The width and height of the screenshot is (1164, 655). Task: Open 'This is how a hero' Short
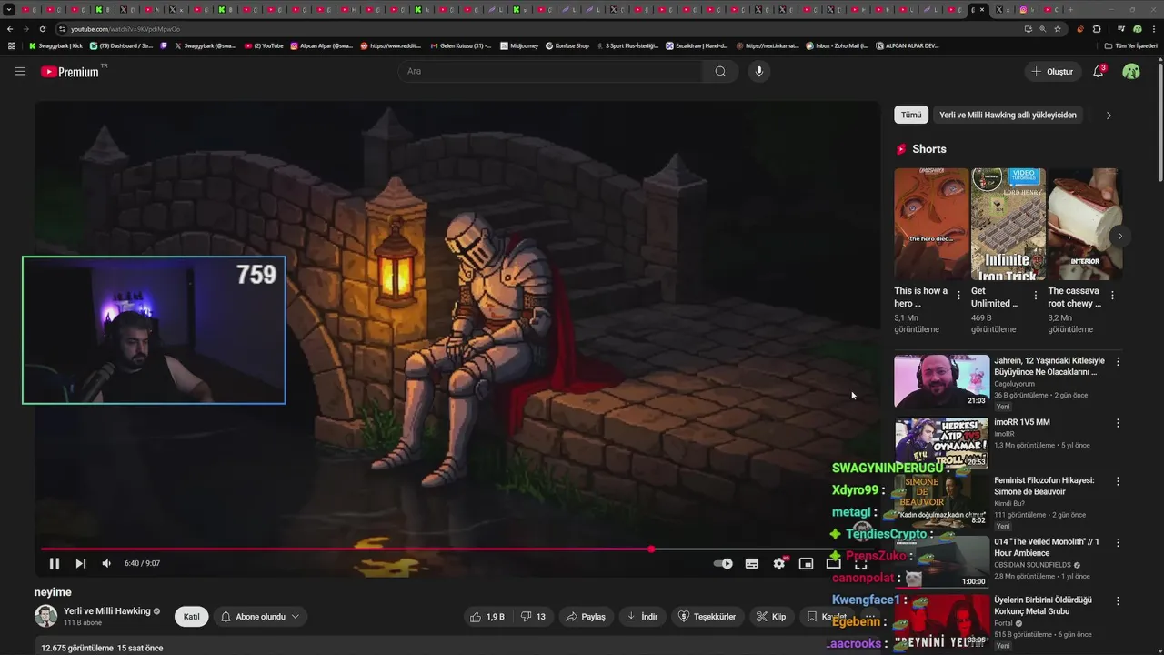931,224
